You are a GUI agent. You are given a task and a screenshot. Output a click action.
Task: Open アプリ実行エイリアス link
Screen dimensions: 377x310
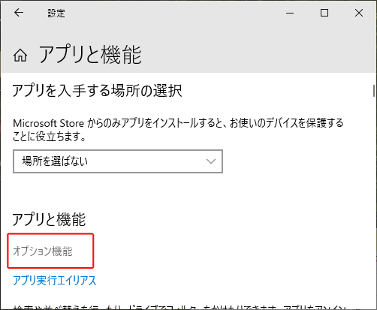[54, 280]
